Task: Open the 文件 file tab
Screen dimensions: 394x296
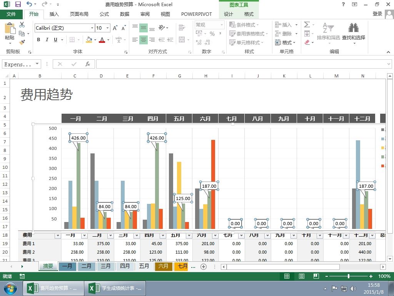Action: [x=11, y=14]
